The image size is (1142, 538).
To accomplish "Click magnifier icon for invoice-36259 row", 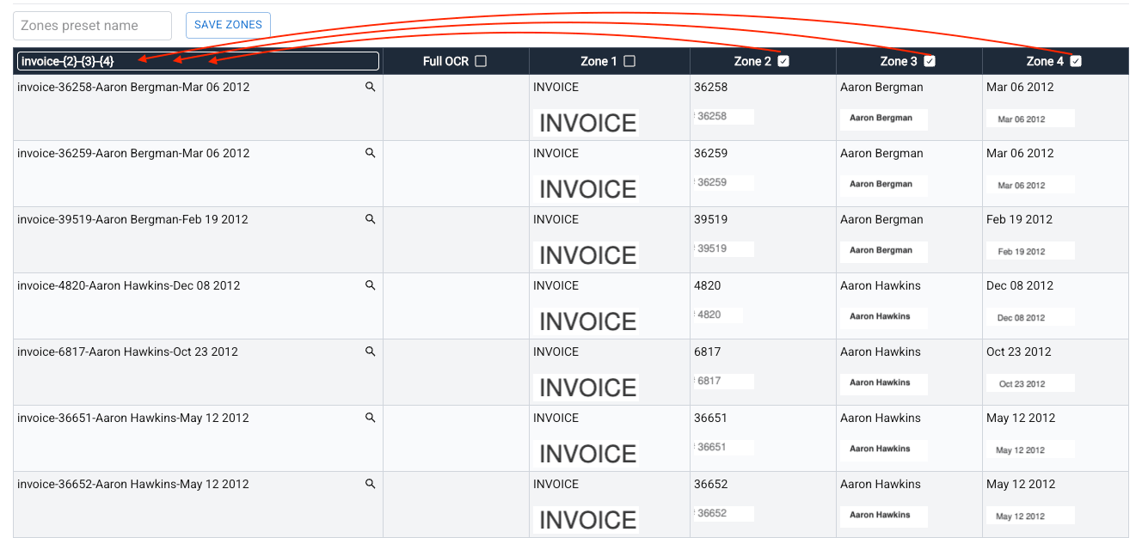I will [x=371, y=153].
